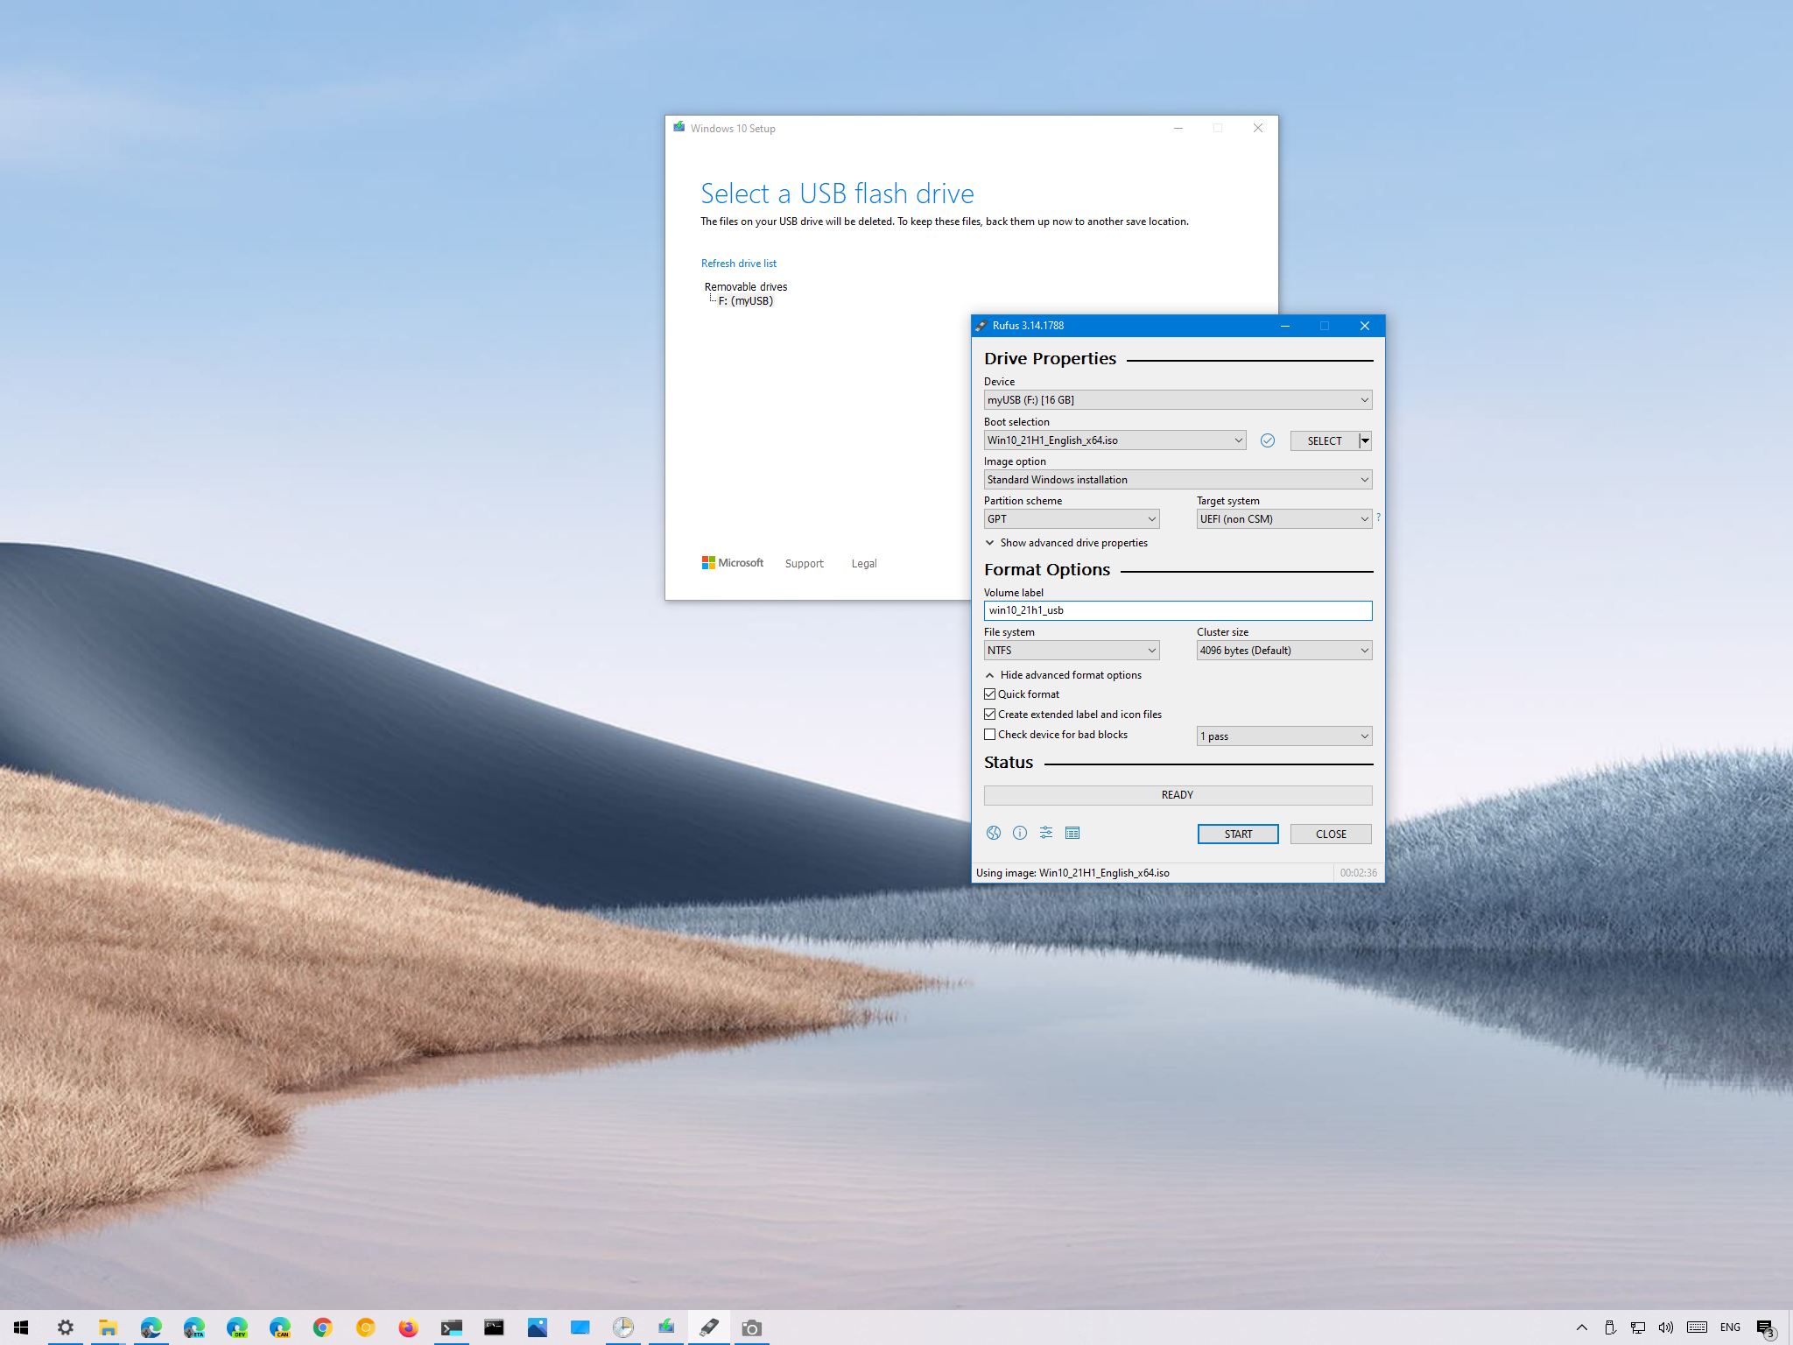Disable Create extended label and icon files
Screen dimensions: 1793x1345
click(x=988, y=714)
